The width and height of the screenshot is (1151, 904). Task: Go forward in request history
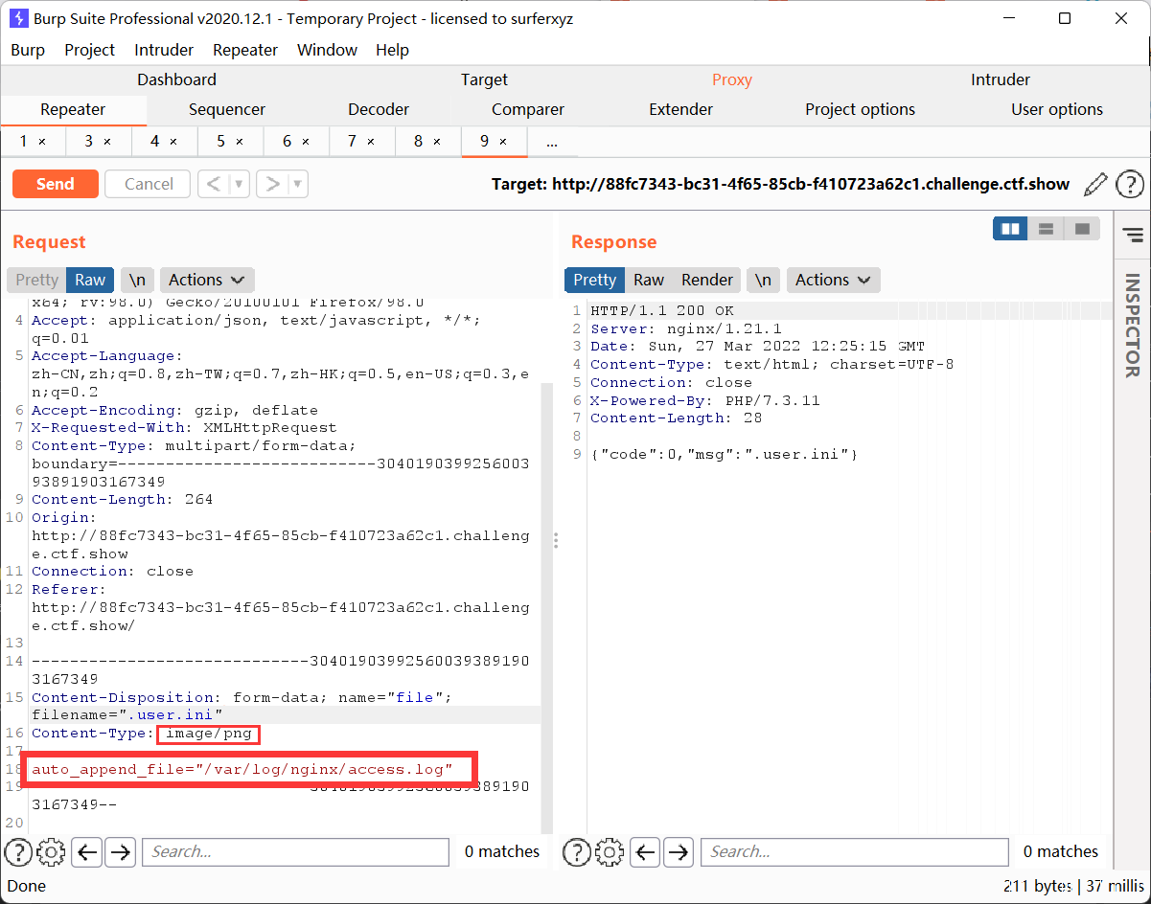point(272,184)
